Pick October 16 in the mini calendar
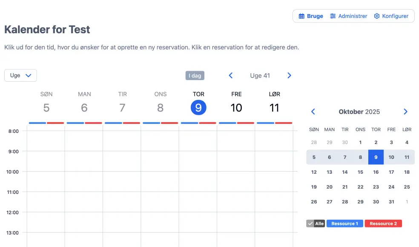The height and width of the screenshot is (247, 419). [376, 172]
